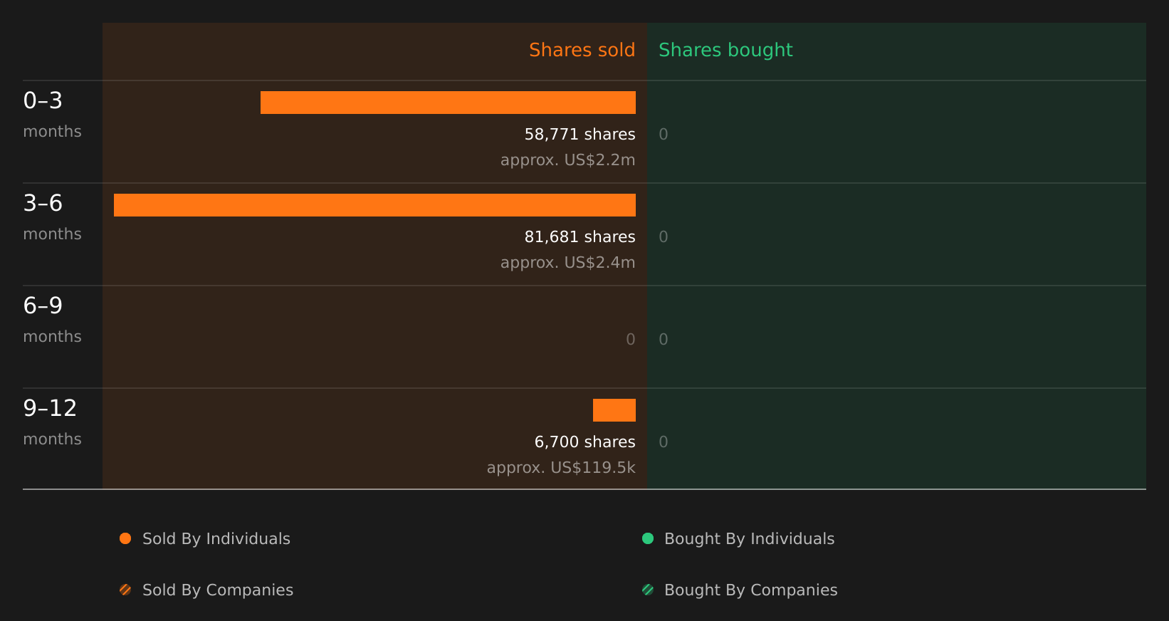Click the 81,681 shares value

point(580,237)
